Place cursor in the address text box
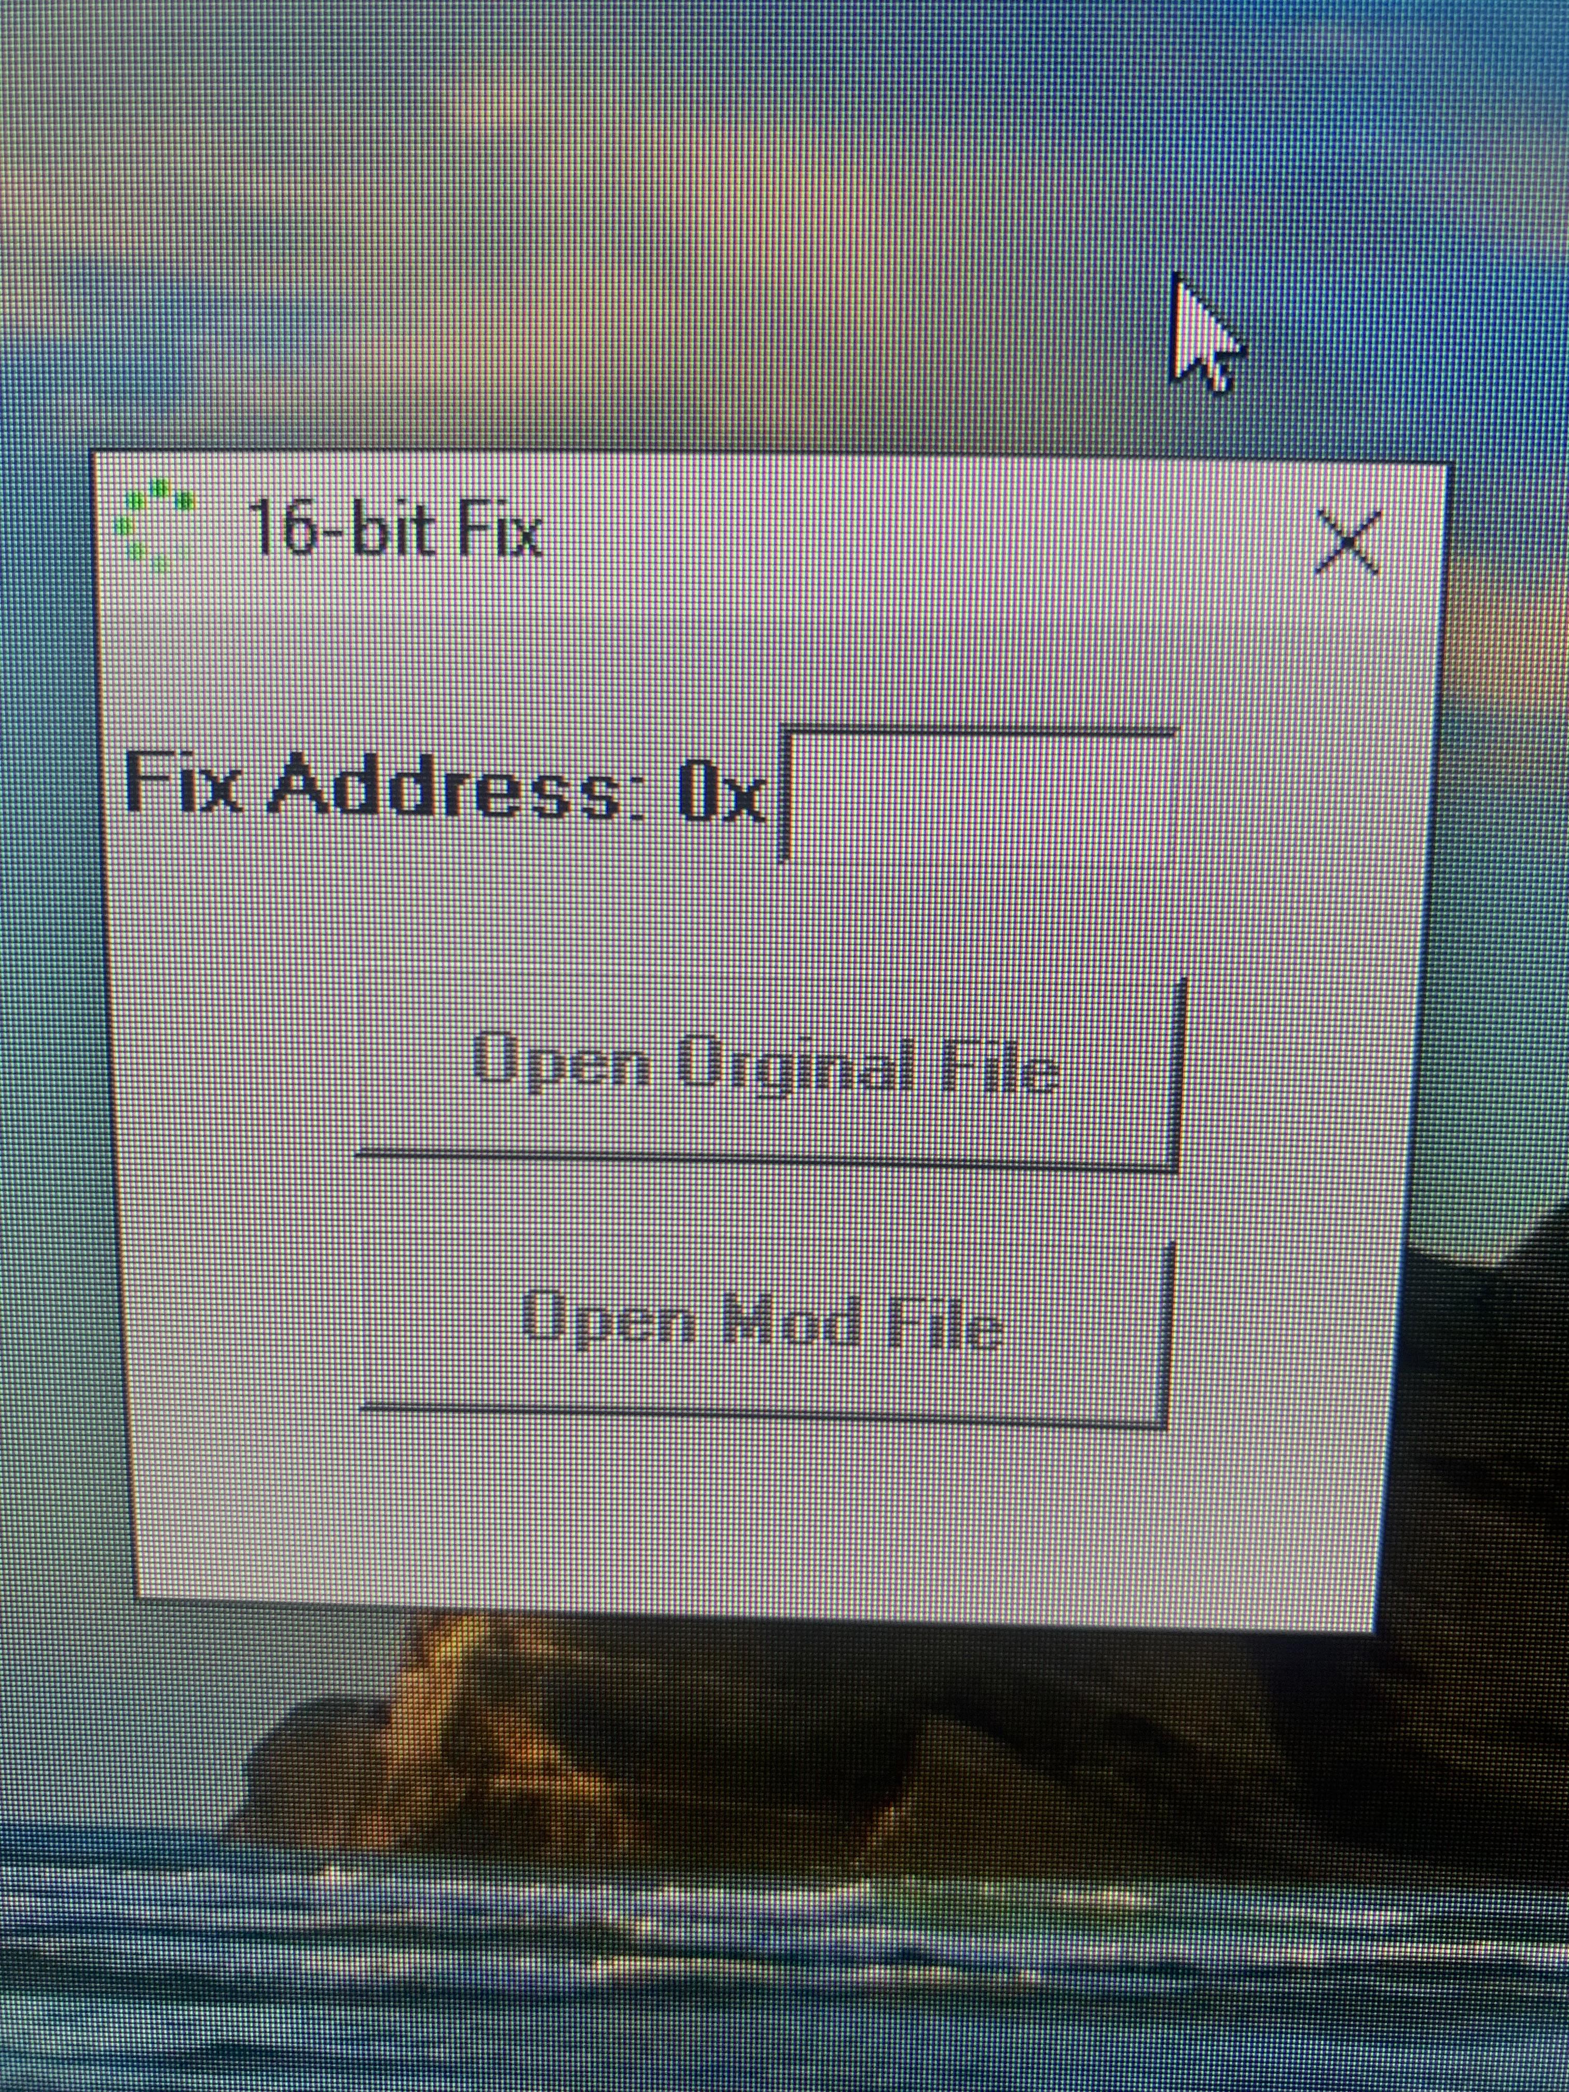The image size is (1569, 2092). (x=980, y=795)
